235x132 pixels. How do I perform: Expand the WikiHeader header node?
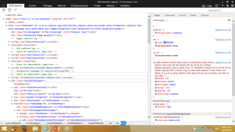tap(17, 113)
